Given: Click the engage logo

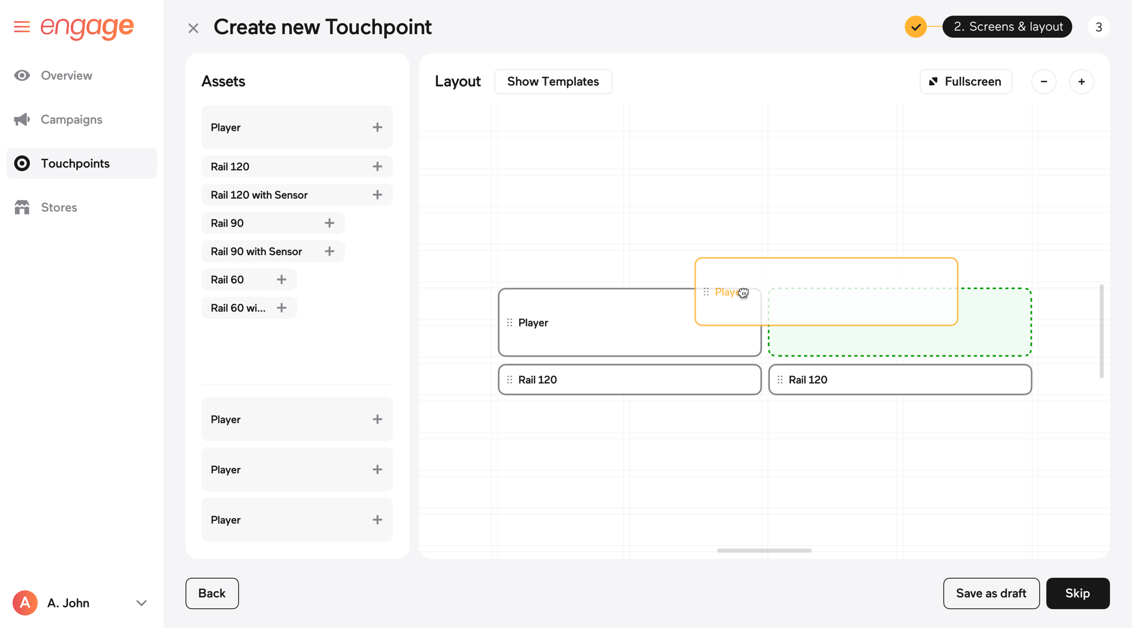Looking at the screenshot, I should (x=87, y=27).
